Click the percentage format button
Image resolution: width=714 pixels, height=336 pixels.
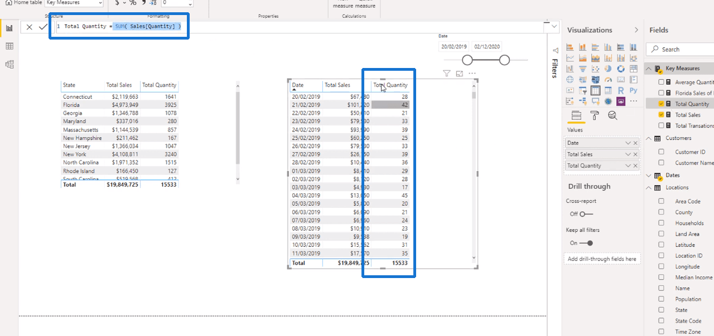[133, 3]
